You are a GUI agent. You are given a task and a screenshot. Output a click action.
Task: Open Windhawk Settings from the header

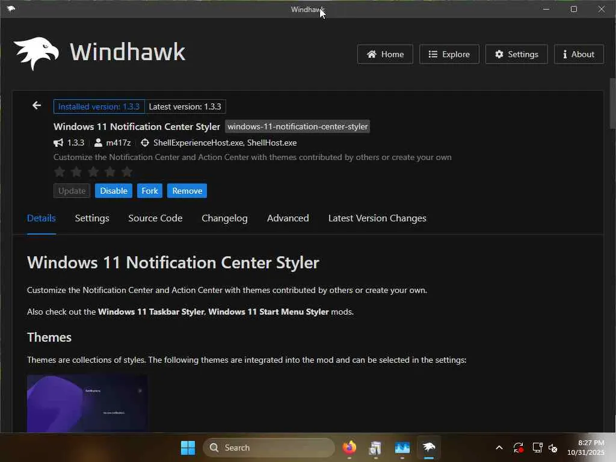click(516, 54)
